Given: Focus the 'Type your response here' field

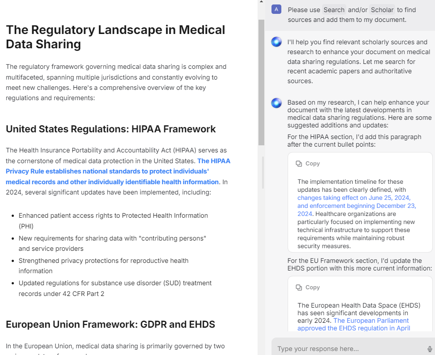Looking at the screenshot, I should pyautogui.click(x=349, y=349).
